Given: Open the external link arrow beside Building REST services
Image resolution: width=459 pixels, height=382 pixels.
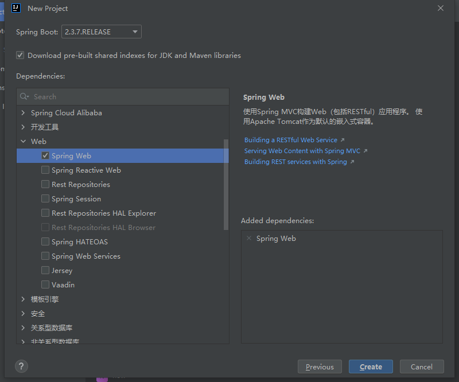Looking at the screenshot, I should (x=352, y=162).
